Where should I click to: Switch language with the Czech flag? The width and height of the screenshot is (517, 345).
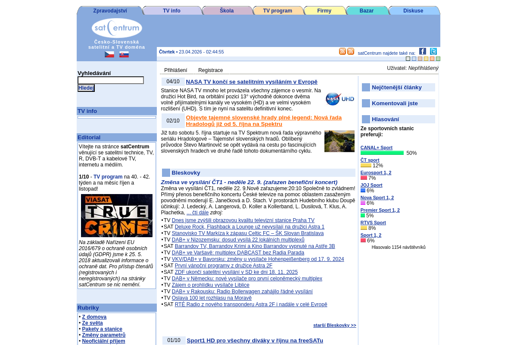click(x=109, y=54)
